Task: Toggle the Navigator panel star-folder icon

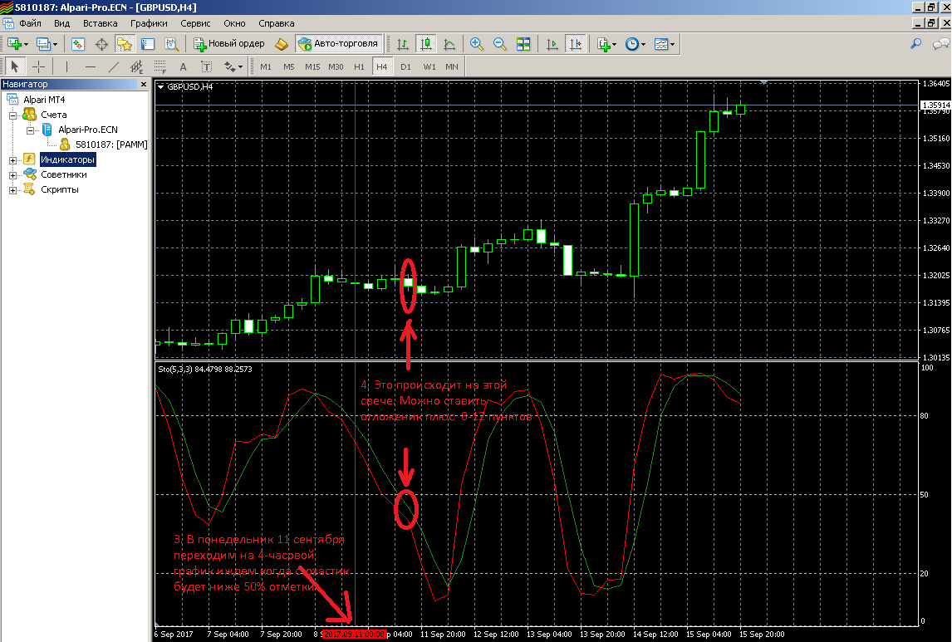Action: click(125, 44)
